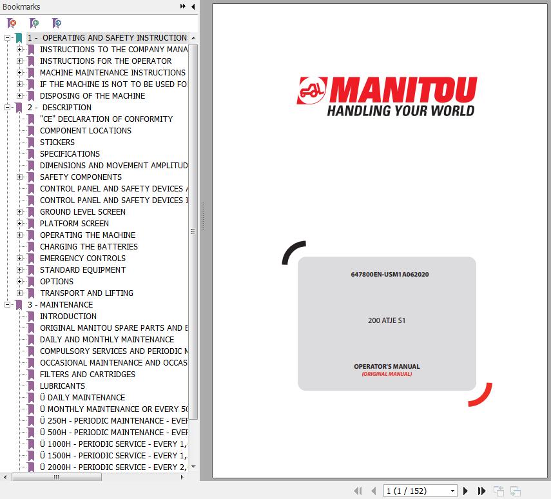Open 'Ü 1000H - PERIODIC SERVICE' bookmark
This screenshot has height=499, width=551.
coord(113,444)
